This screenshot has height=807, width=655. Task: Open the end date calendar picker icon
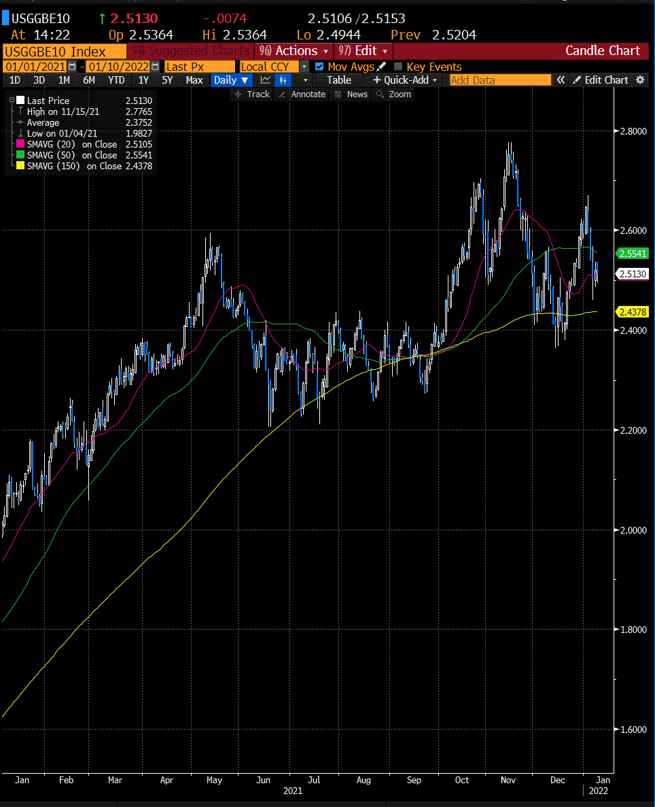(x=155, y=67)
